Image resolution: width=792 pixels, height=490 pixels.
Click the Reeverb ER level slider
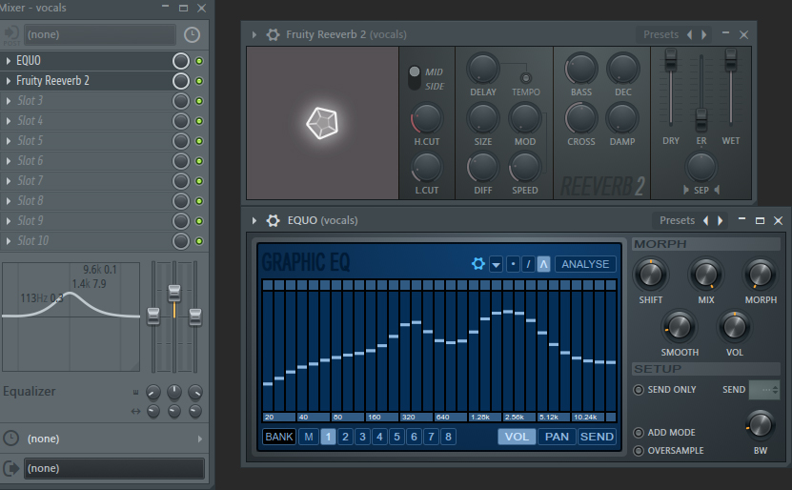coord(701,119)
